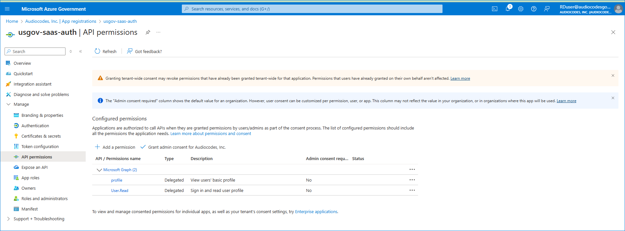625x231 pixels.
Task: Open the portal hamburger menu
Action: click(x=7, y=9)
